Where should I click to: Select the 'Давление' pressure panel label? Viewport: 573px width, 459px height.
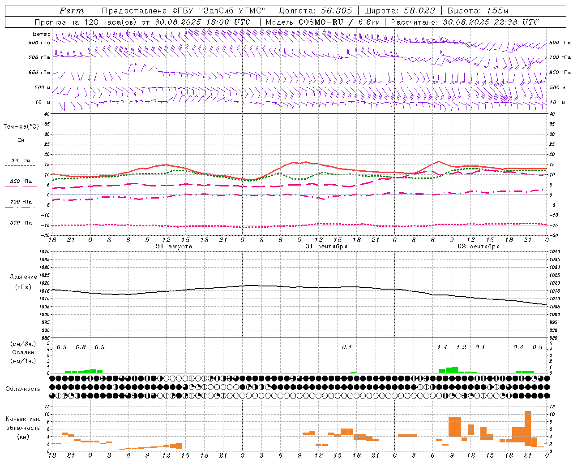pos(23,277)
